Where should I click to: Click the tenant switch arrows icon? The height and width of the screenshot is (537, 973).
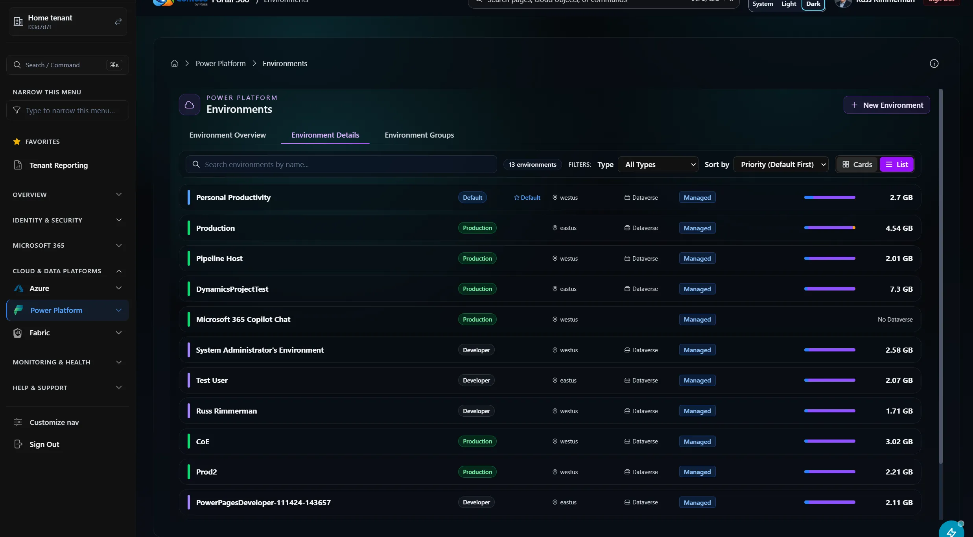[x=118, y=22]
